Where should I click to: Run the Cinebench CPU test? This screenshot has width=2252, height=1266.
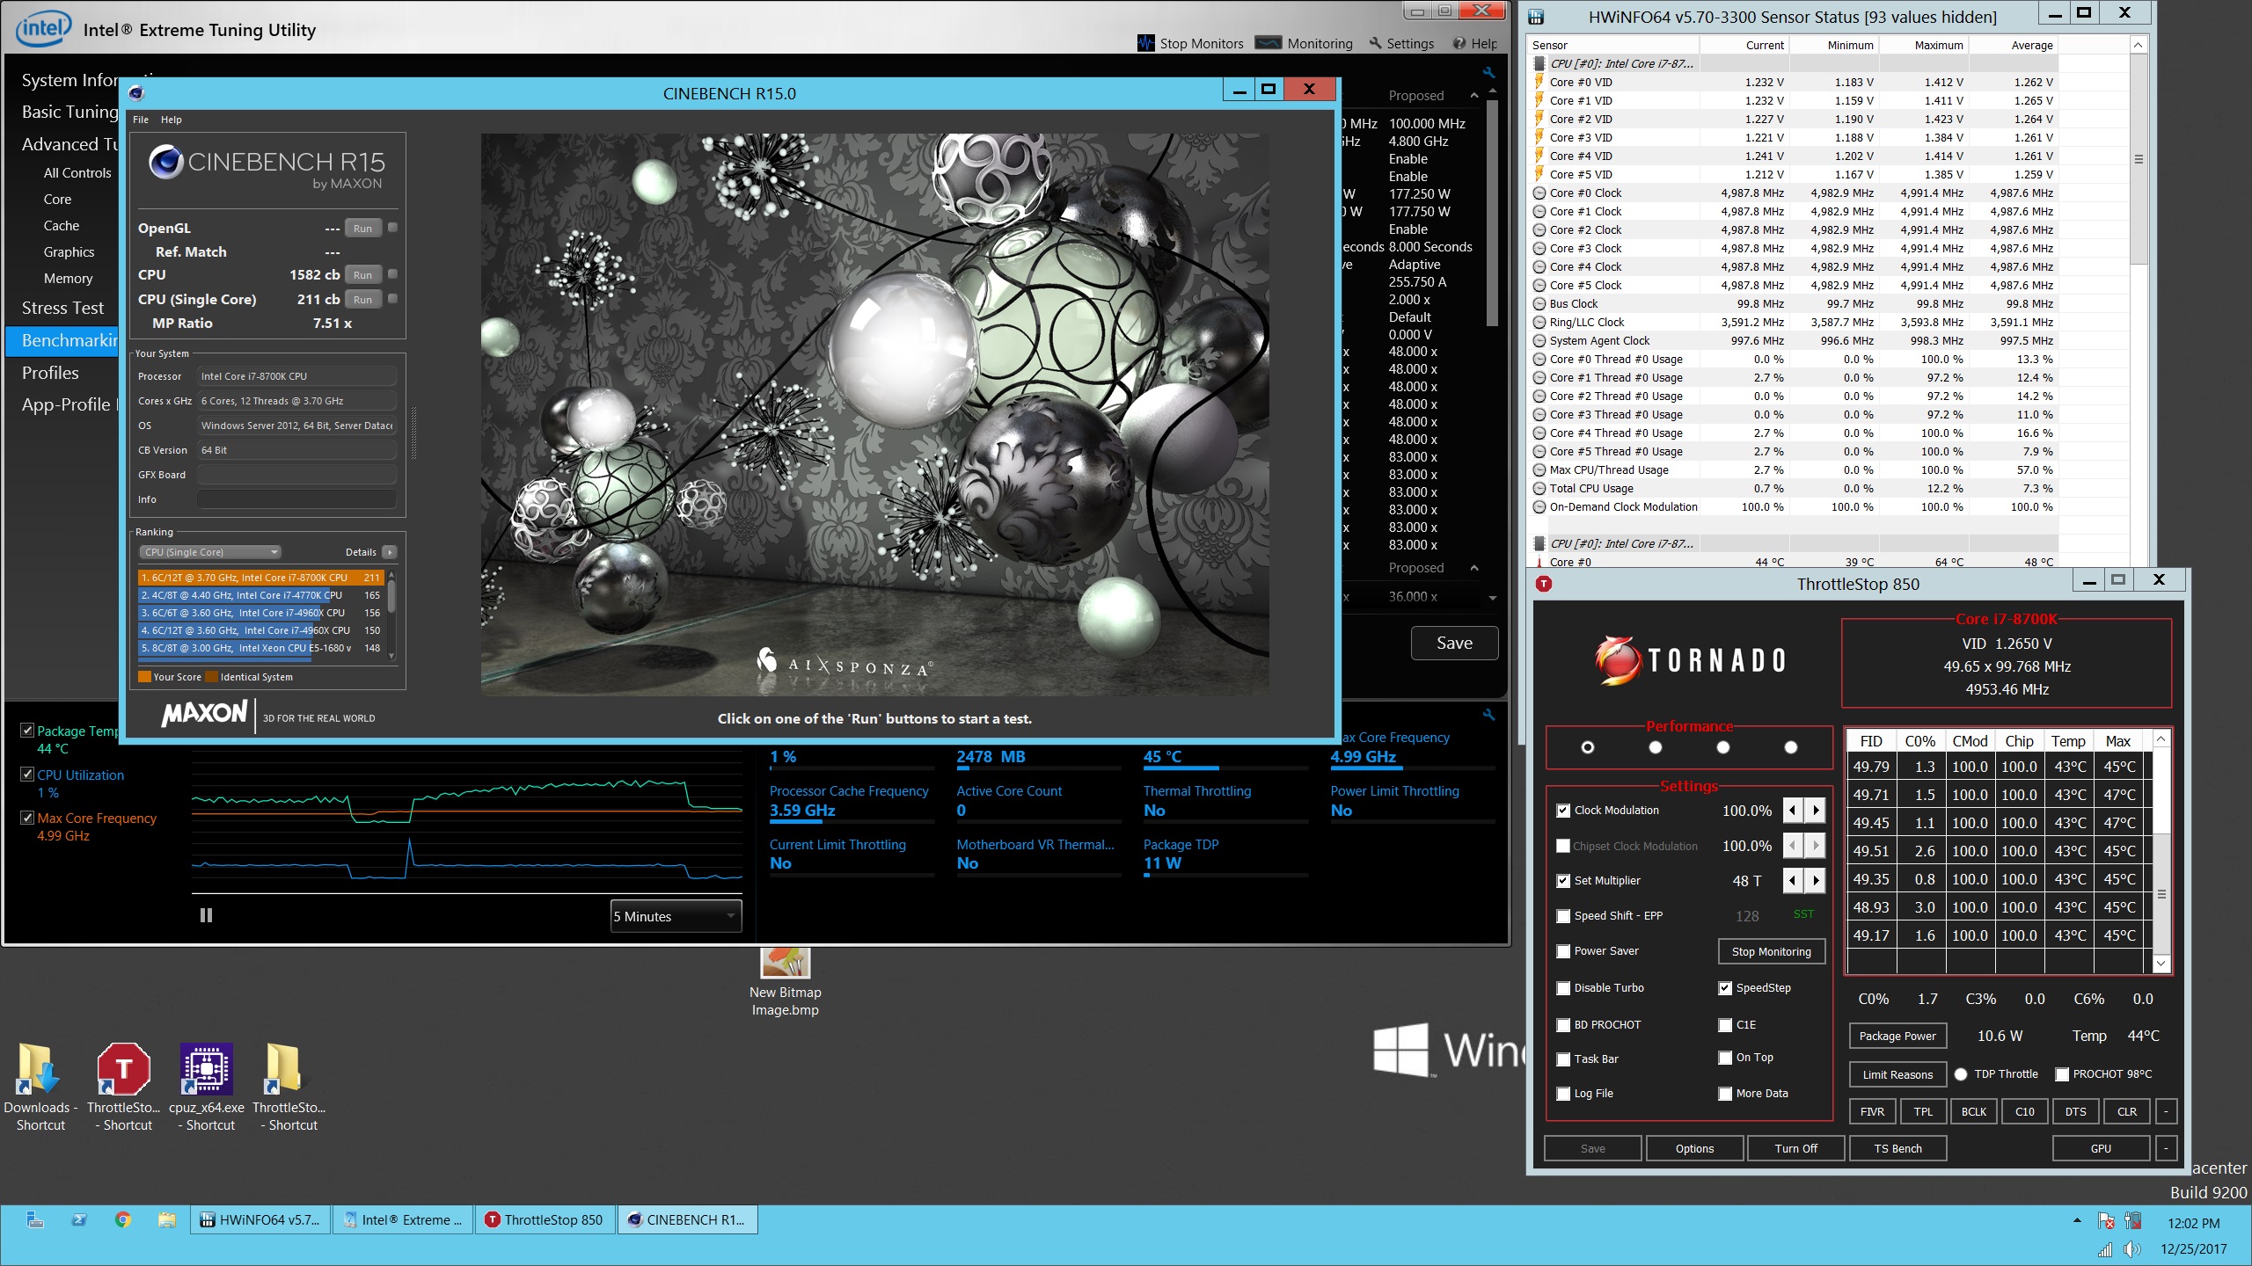coord(362,275)
